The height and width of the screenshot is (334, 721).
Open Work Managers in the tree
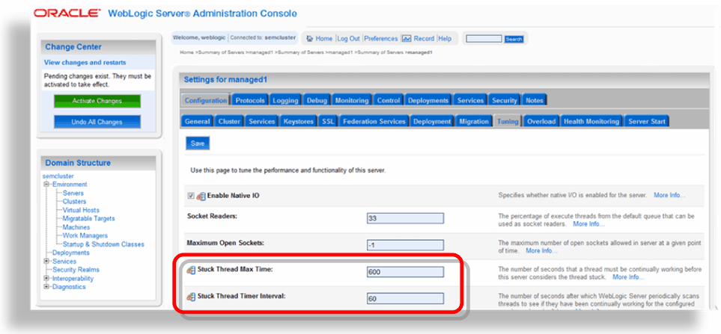pyautogui.click(x=85, y=236)
